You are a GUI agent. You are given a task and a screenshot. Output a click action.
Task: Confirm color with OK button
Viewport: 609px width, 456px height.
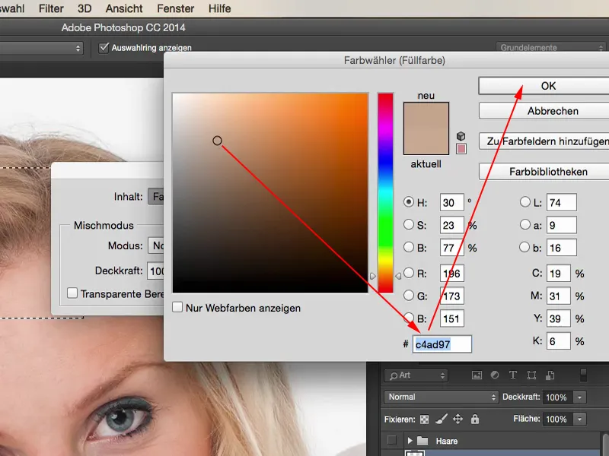coord(544,86)
